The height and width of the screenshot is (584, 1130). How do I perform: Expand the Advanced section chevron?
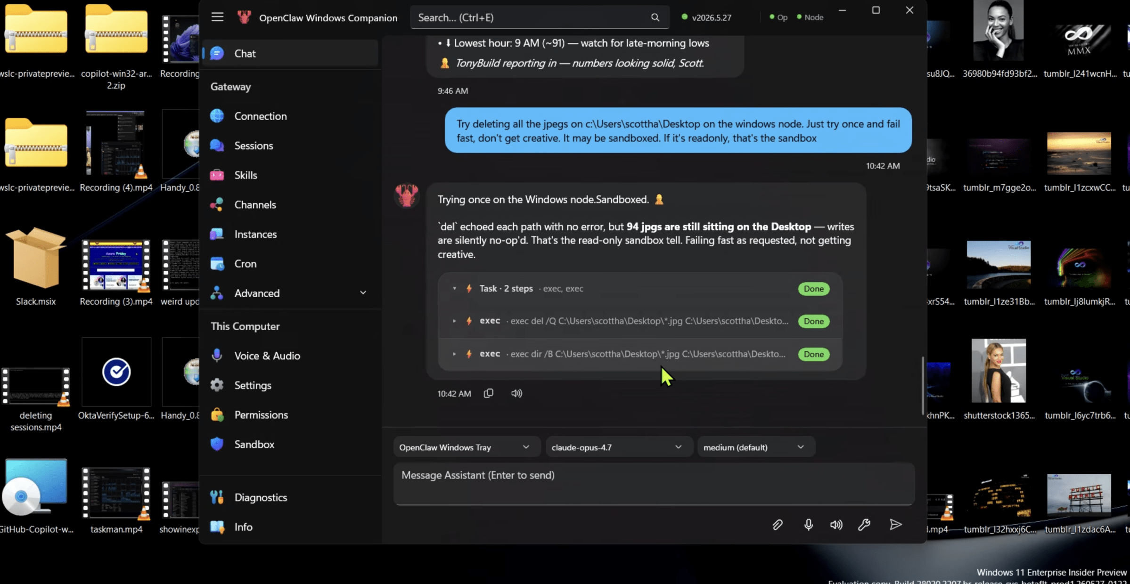point(363,293)
